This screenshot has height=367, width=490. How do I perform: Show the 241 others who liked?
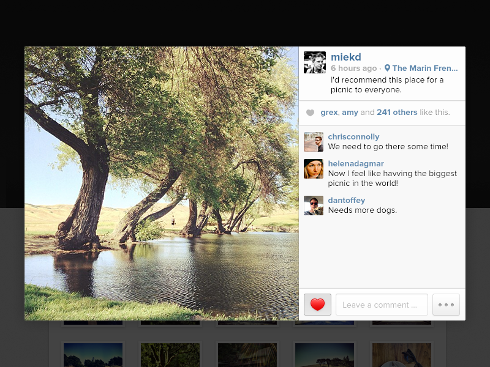tap(397, 113)
